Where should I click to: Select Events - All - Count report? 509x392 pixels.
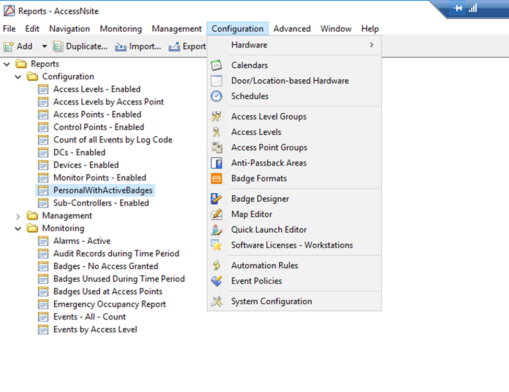tap(89, 317)
